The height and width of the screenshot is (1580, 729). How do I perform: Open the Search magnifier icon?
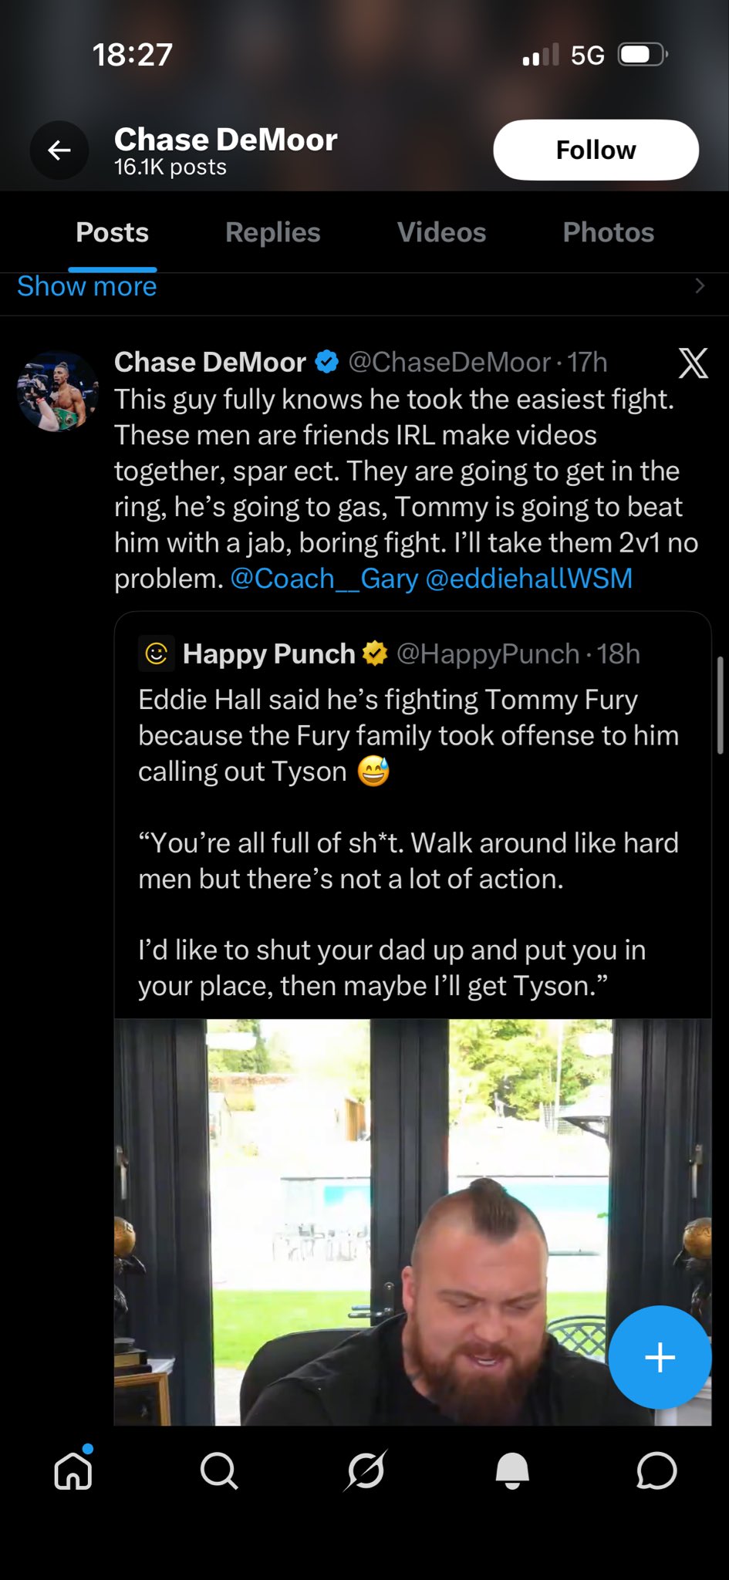pos(219,1470)
